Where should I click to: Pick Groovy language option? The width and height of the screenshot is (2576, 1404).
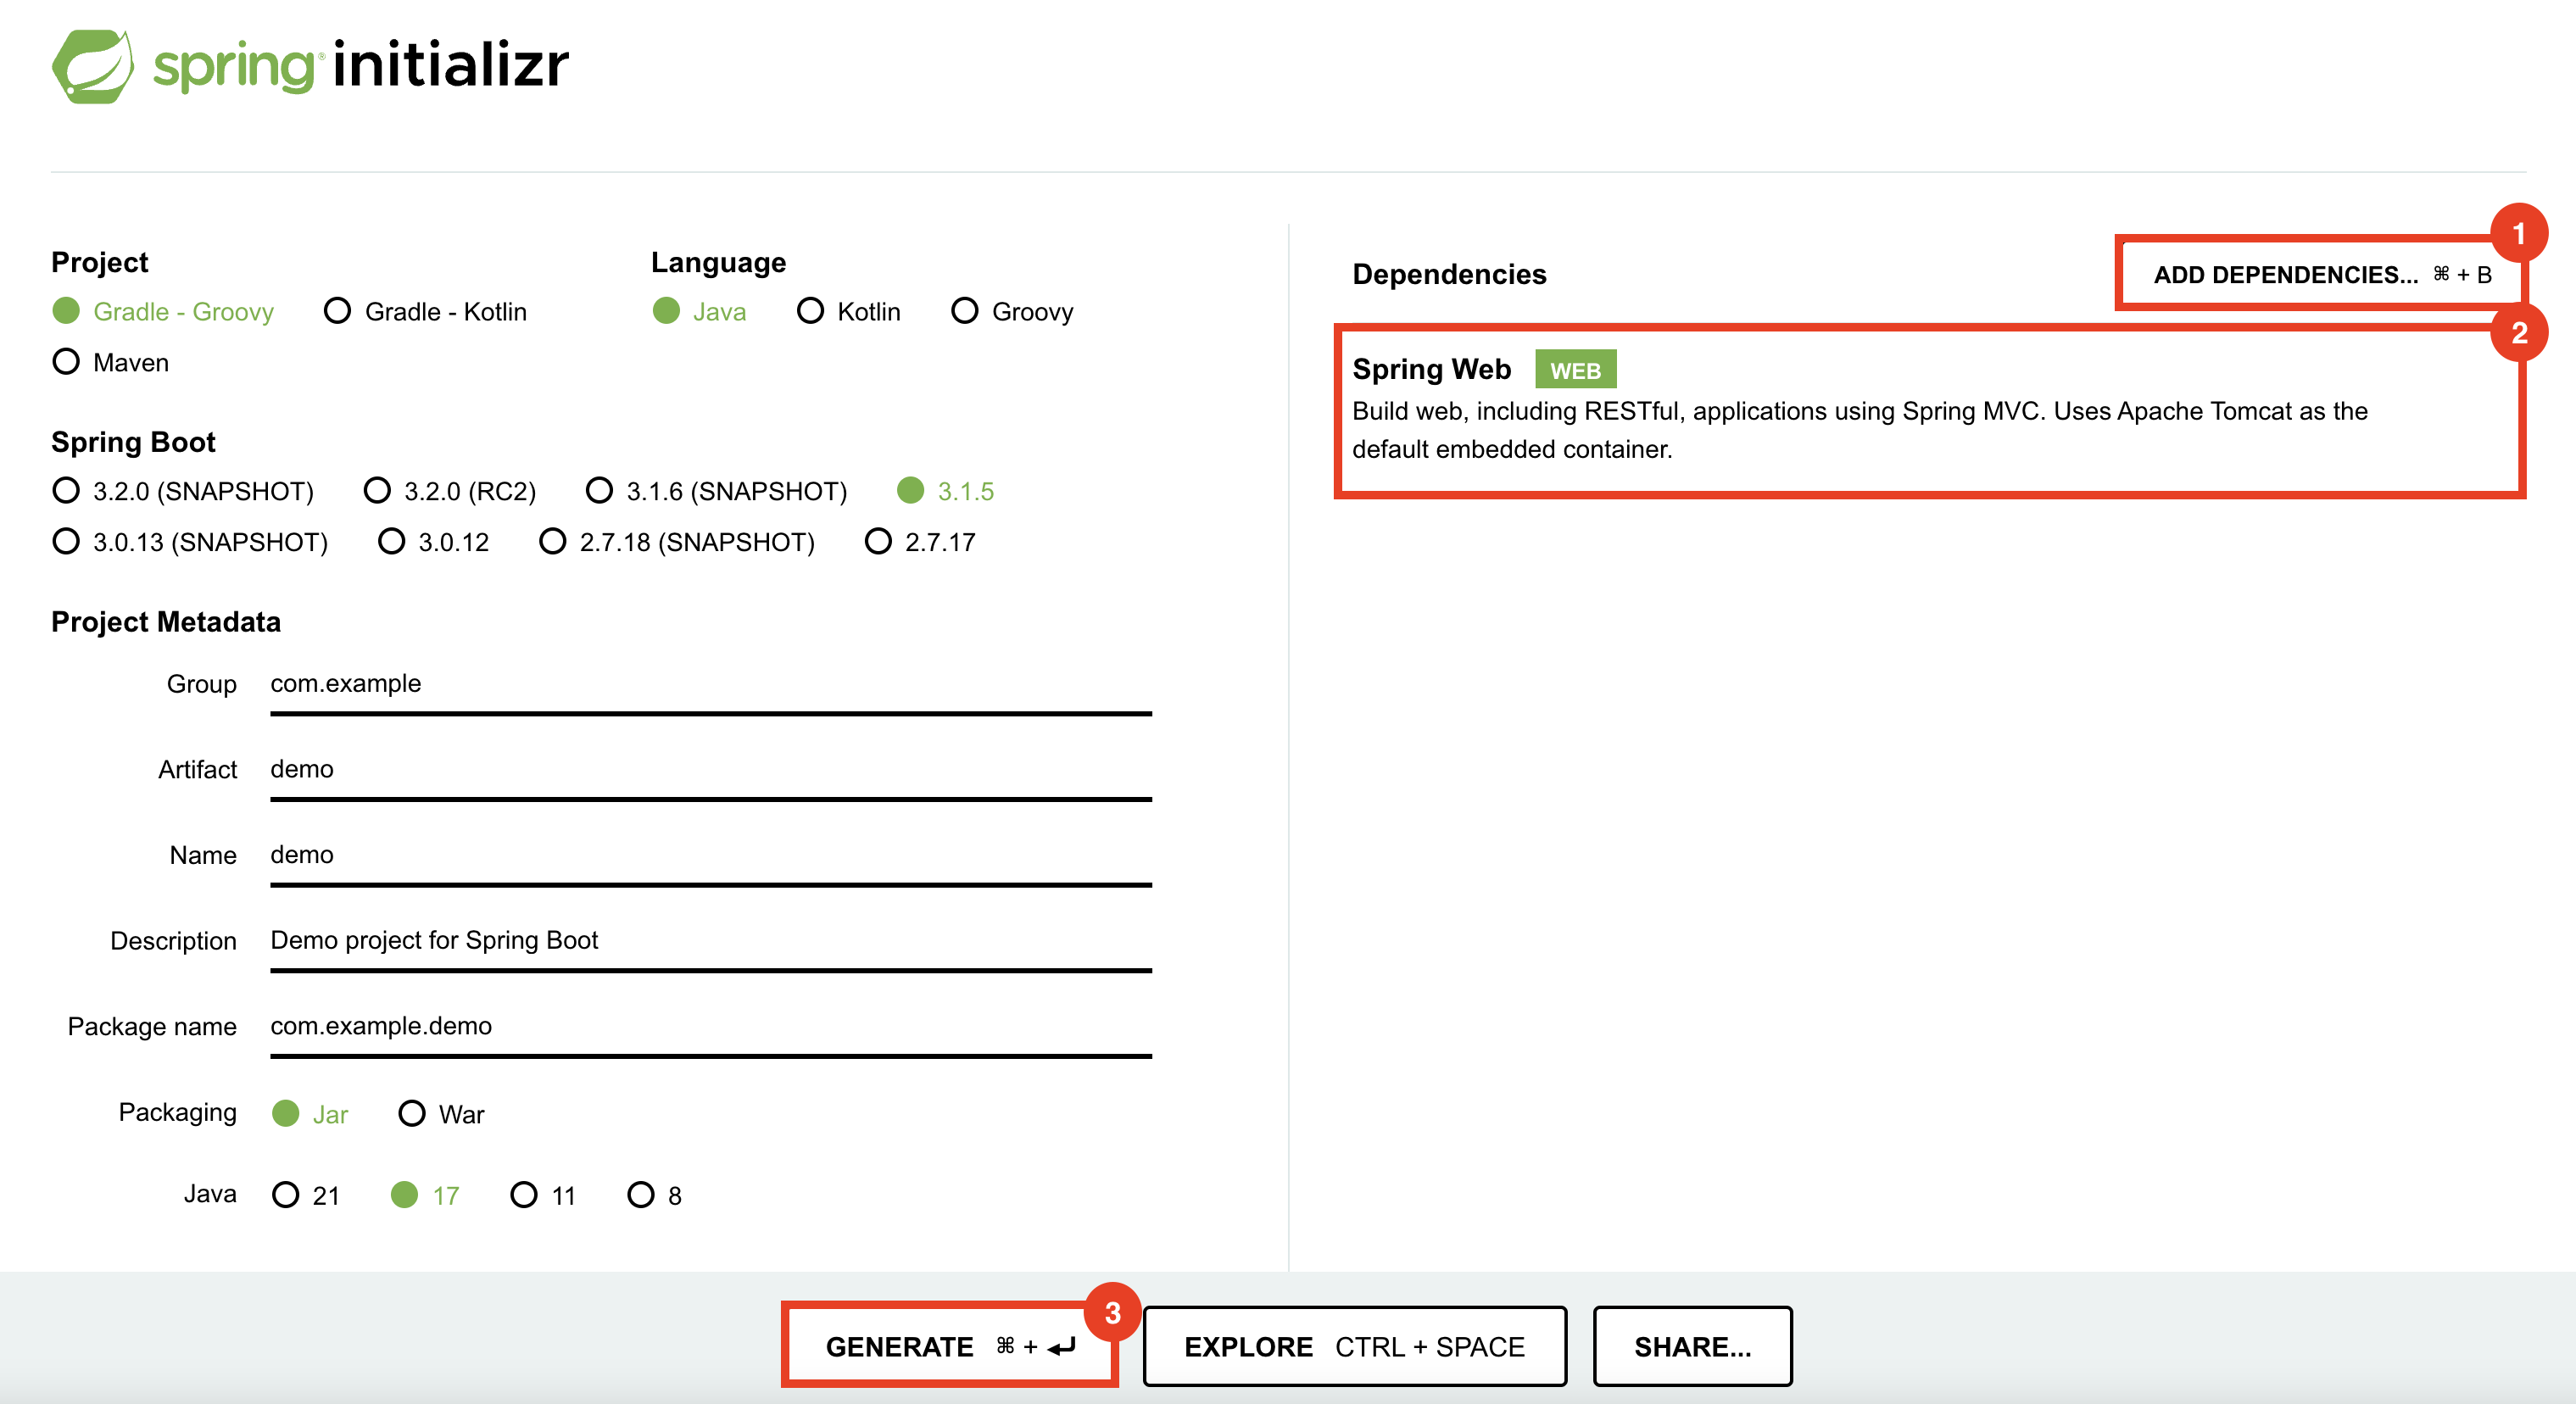(x=964, y=311)
